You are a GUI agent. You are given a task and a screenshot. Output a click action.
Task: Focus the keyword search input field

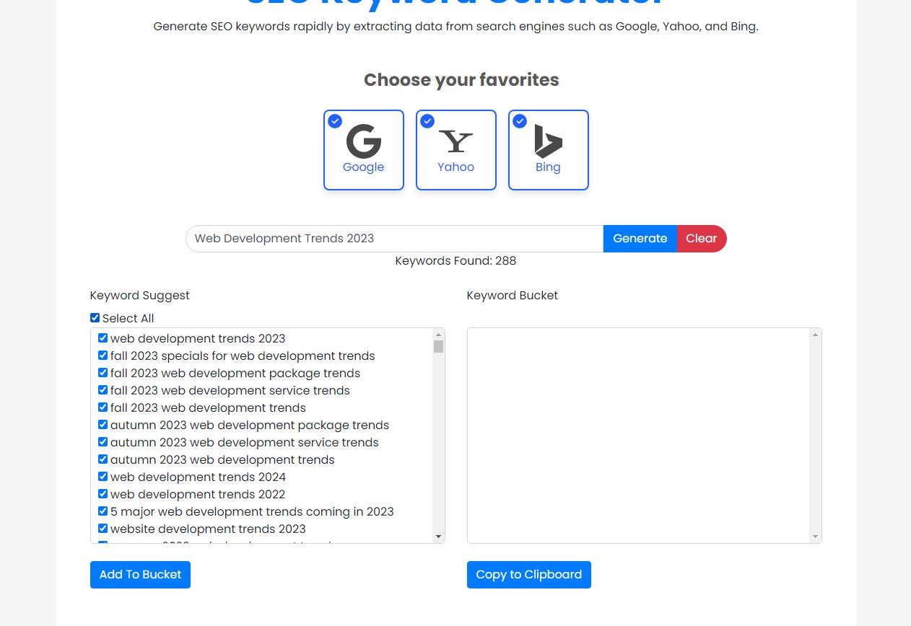coord(394,239)
